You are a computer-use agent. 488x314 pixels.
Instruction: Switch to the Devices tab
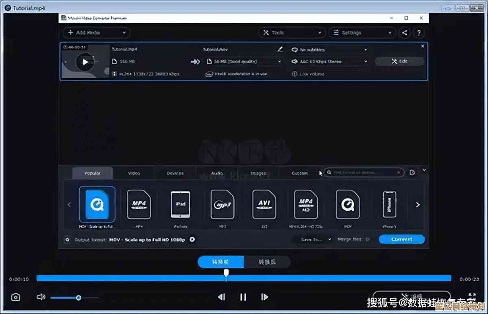[175, 173]
